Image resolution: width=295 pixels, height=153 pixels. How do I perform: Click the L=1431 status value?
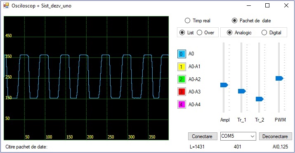click(x=197, y=146)
